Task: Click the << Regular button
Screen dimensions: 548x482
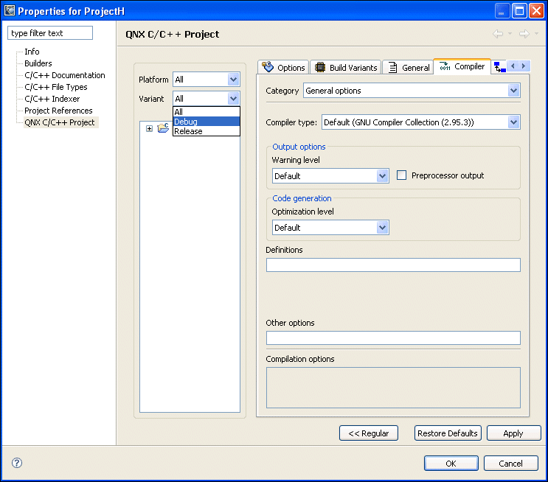Action: pos(368,433)
